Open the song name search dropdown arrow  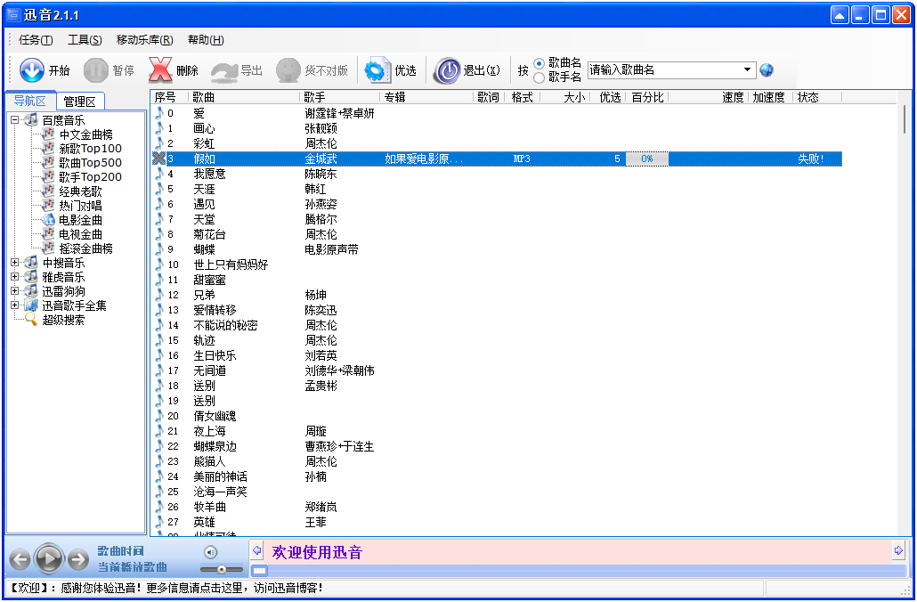pyautogui.click(x=748, y=69)
